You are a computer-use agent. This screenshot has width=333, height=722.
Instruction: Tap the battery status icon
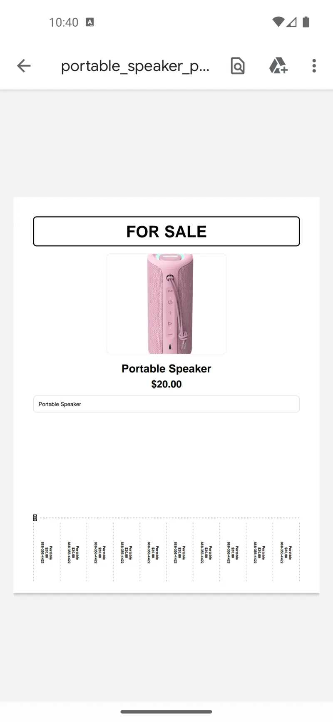pos(306,22)
